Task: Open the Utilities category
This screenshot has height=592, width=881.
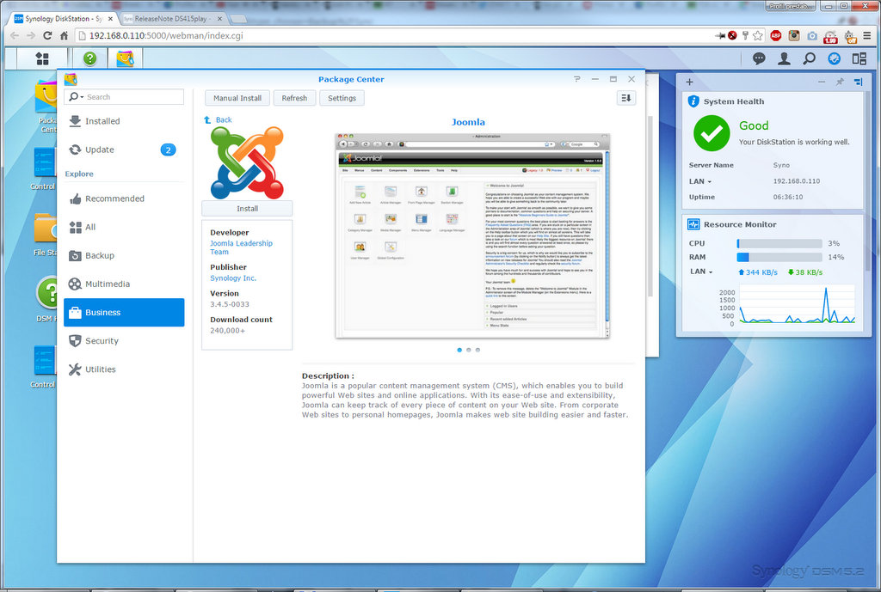Action: pyautogui.click(x=124, y=369)
